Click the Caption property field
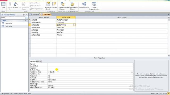The image size is (170, 95). 90,68
